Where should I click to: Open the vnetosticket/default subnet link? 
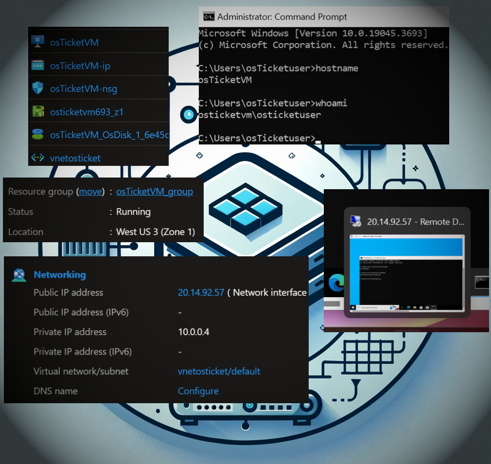pos(219,371)
